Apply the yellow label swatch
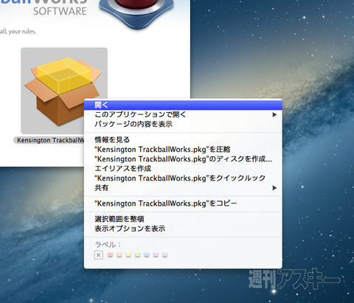 tap(128, 255)
